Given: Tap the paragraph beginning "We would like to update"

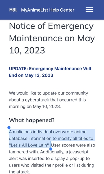Looking at the screenshot, I should point(49,100).
